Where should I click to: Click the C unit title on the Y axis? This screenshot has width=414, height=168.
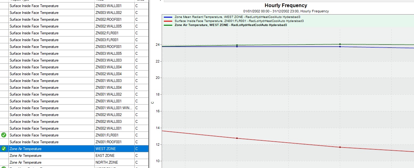click(152, 102)
